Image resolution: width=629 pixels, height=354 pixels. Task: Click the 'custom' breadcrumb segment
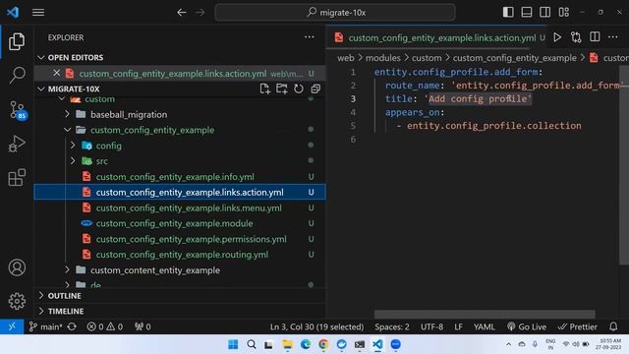click(427, 58)
